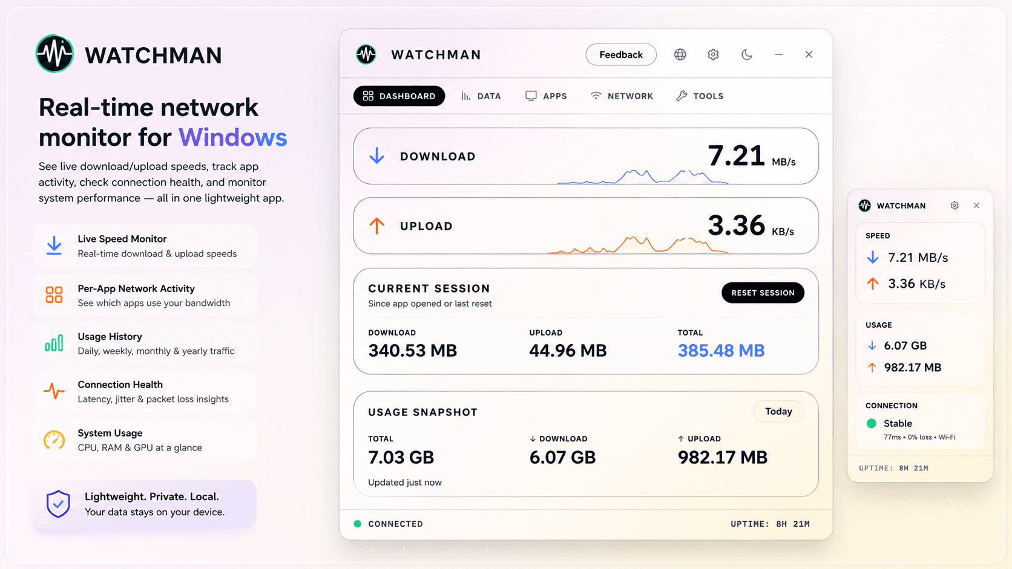Open settings gear in mini widget
The image size is (1012, 569).
954,206
